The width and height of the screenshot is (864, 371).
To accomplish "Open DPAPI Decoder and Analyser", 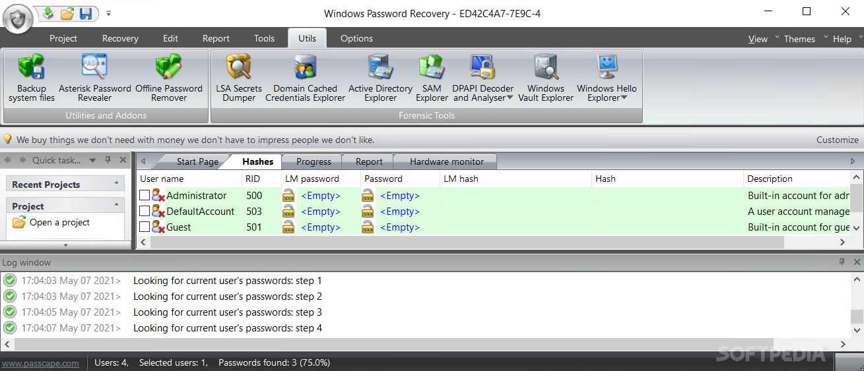I will coord(482,78).
